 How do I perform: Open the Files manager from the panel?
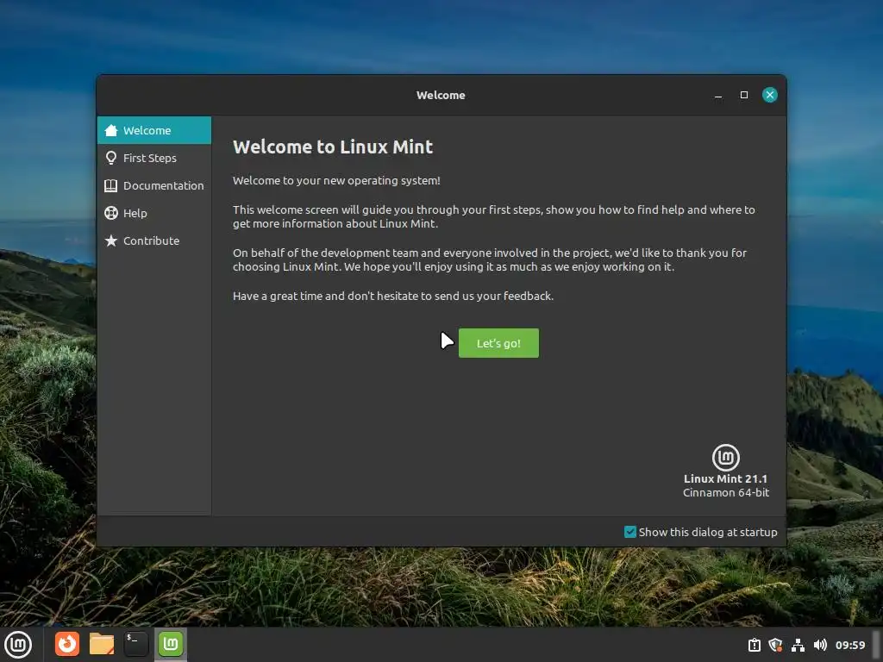click(102, 644)
